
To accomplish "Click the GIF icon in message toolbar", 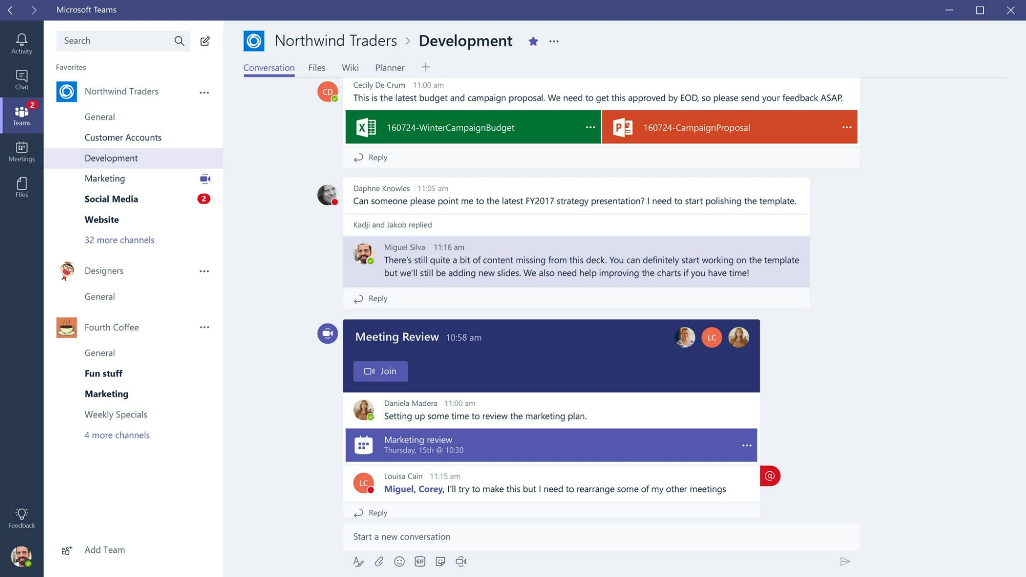I will click(x=419, y=562).
